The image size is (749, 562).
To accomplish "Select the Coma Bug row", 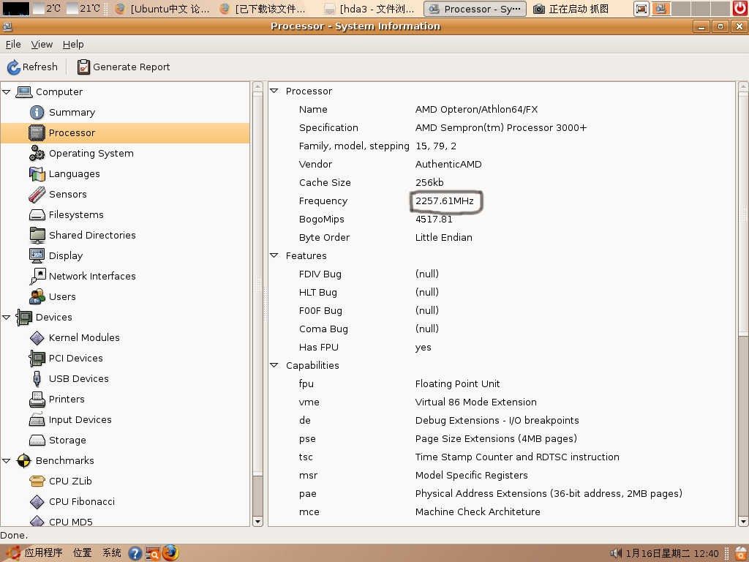I will click(502, 329).
